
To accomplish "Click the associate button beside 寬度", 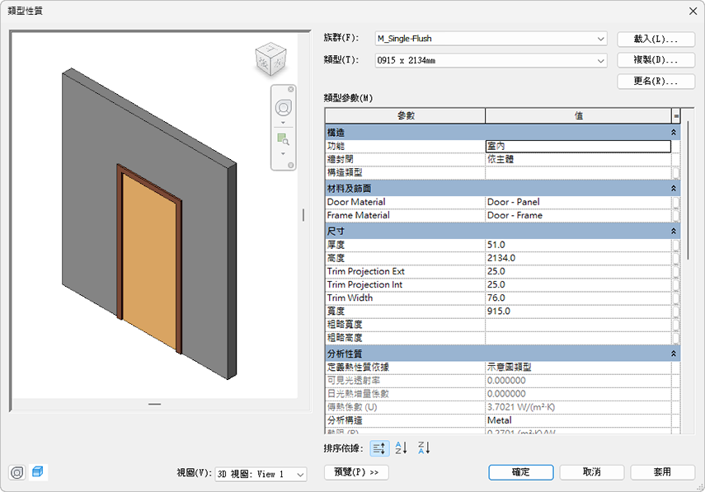I will [x=676, y=312].
